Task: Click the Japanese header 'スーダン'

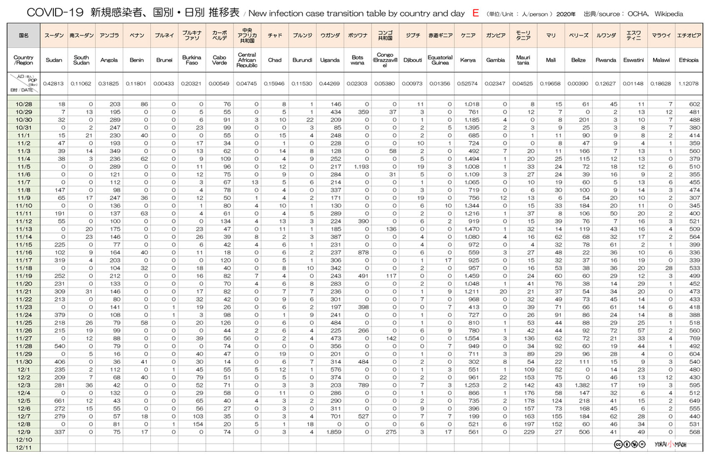Action: click(54, 35)
